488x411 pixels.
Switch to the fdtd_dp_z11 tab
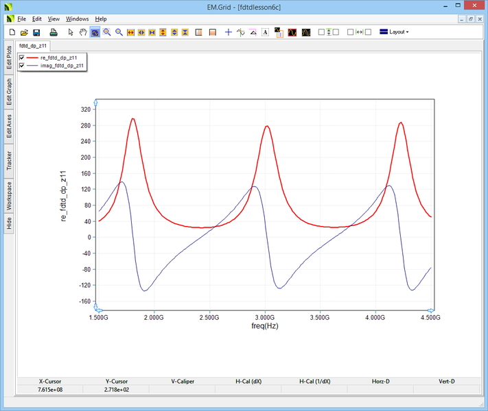pyautogui.click(x=33, y=45)
